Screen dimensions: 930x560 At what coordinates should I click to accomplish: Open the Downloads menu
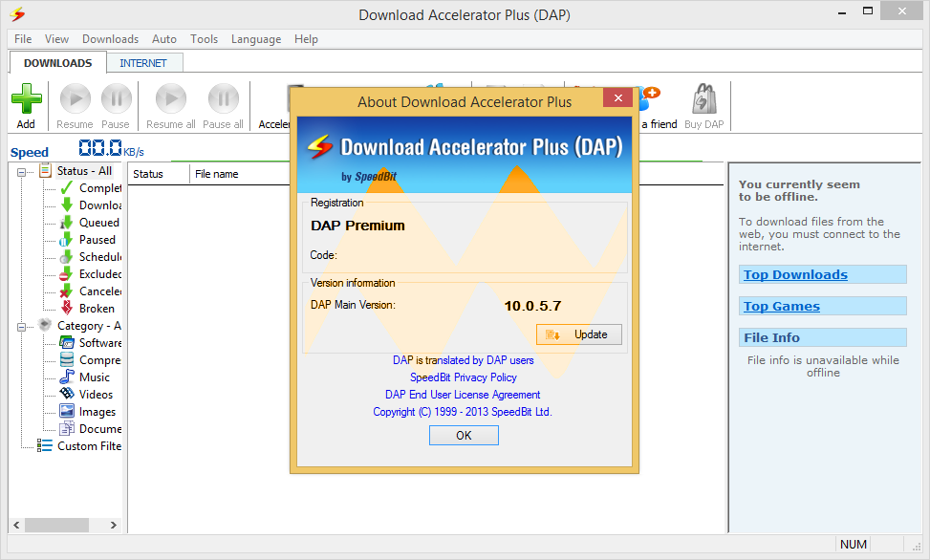point(110,39)
